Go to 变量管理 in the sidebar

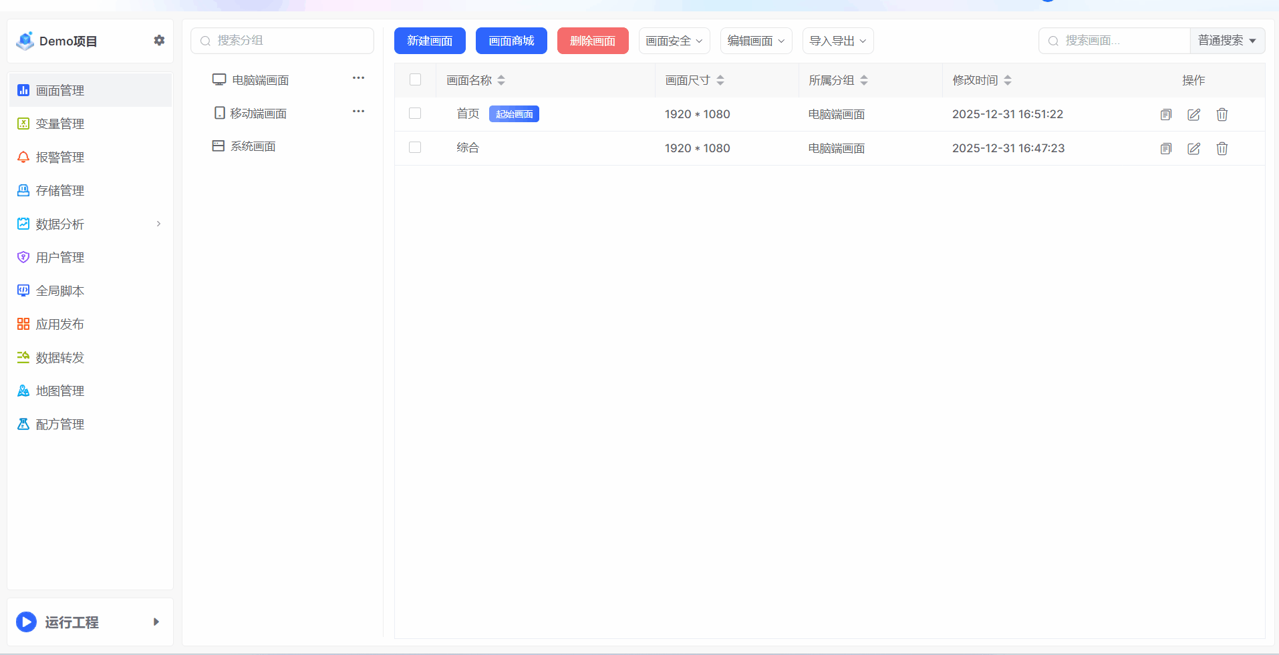click(60, 124)
